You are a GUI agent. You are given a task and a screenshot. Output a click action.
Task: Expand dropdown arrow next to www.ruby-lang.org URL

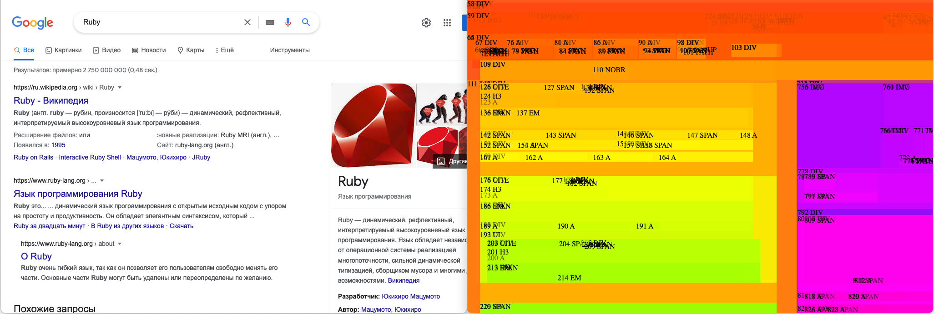[x=102, y=180]
